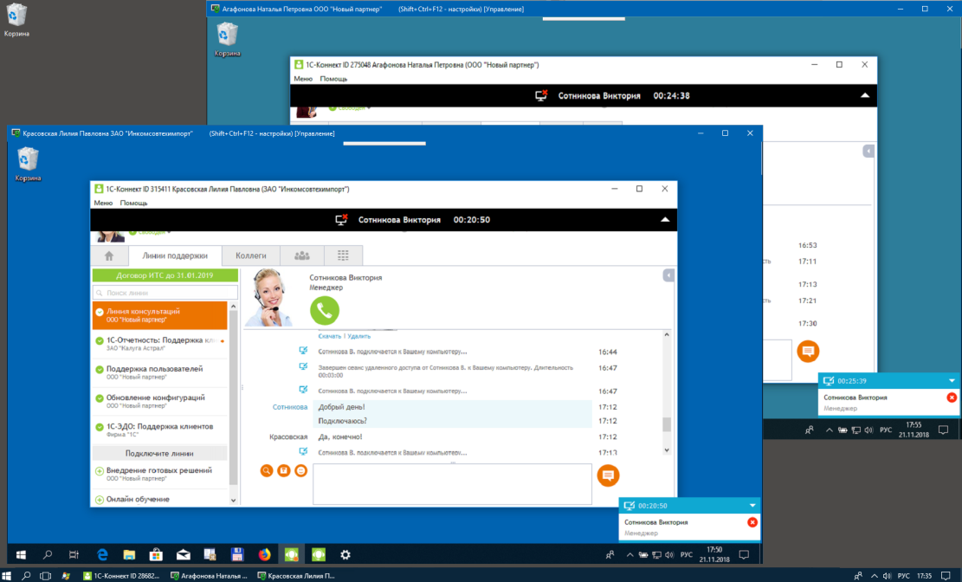The image size is (962, 582).
Task: Open the group contacts icon tab
Action: 302,255
